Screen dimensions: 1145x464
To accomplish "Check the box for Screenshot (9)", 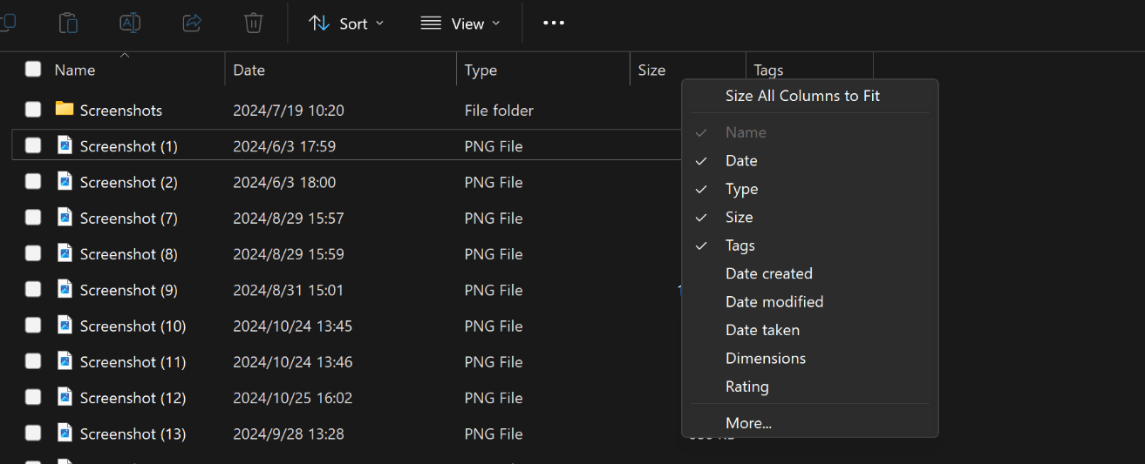I will pyautogui.click(x=33, y=289).
